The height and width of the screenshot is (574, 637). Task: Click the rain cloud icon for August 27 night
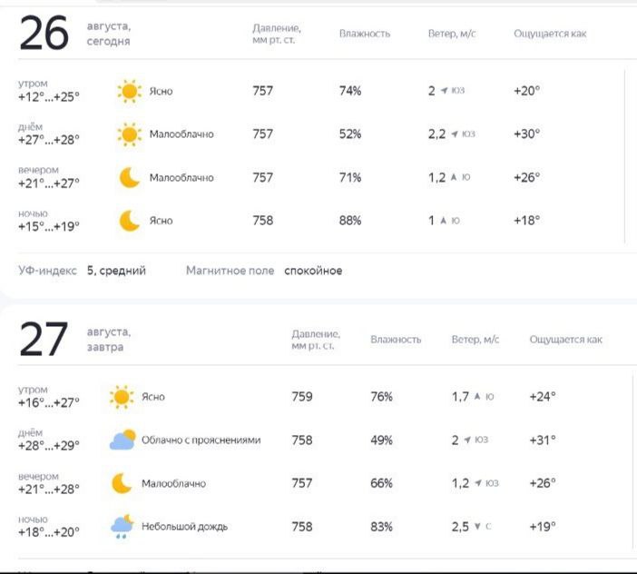(122, 526)
